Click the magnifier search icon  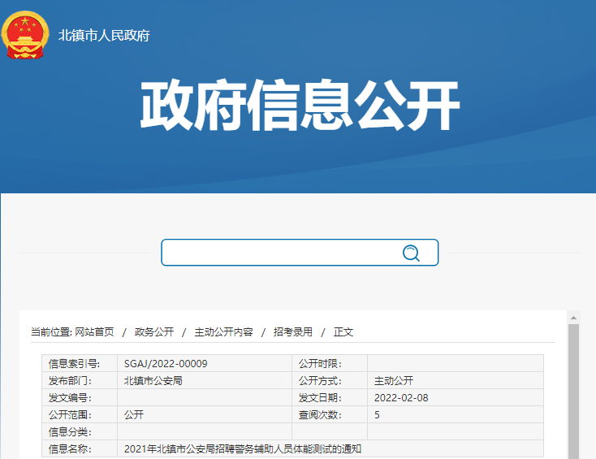click(x=411, y=253)
